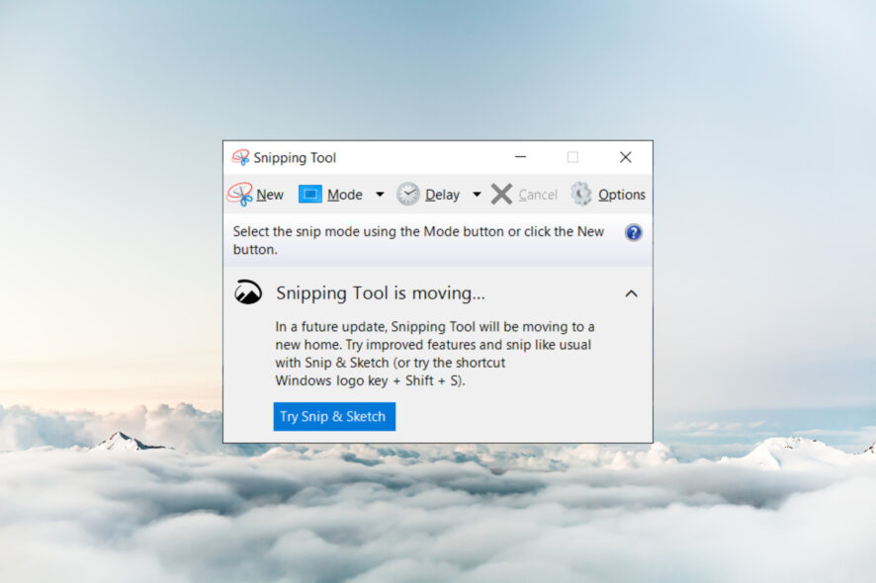Minimize the Snipping Tool window
The width and height of the screenshot is (876, 583).
(521, 157)
